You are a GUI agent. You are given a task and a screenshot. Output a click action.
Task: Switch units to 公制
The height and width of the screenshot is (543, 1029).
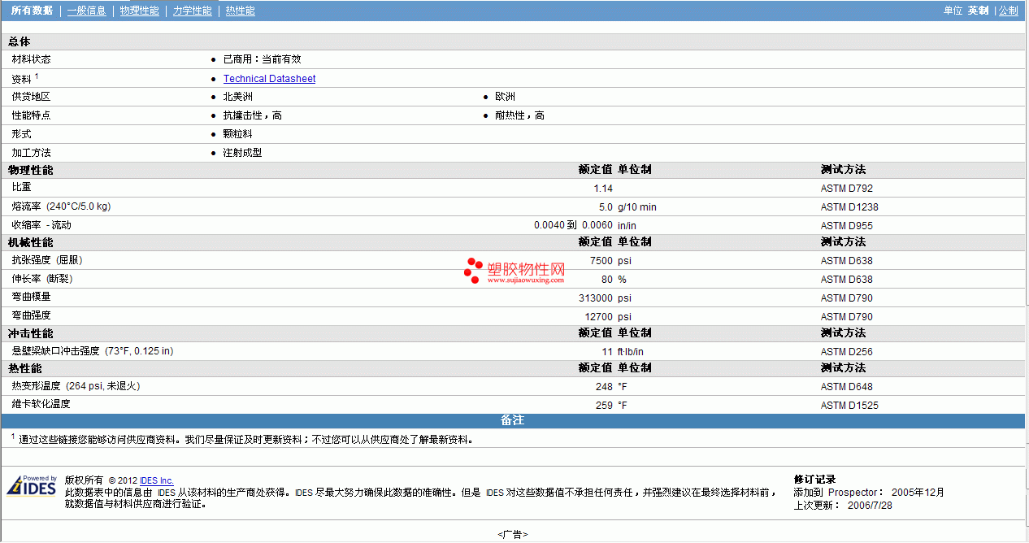[x=1009, y=11]
